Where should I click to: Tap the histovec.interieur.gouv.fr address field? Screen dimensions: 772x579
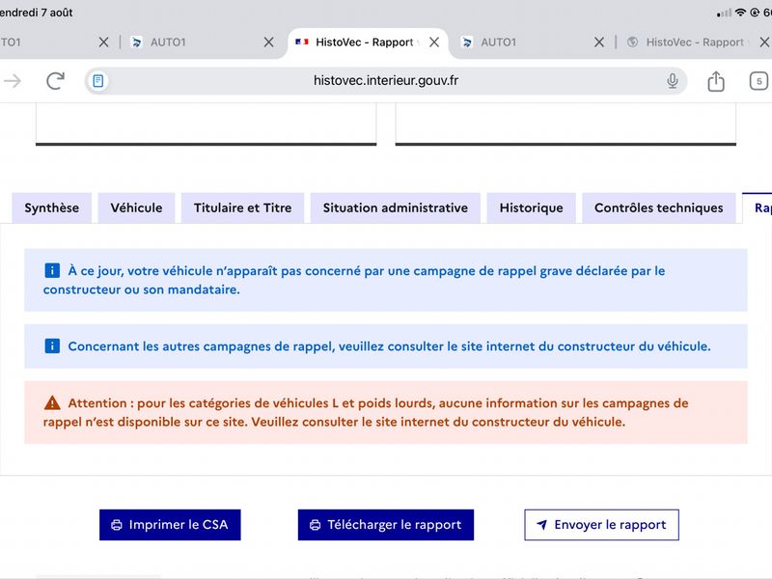coord(385,81)
